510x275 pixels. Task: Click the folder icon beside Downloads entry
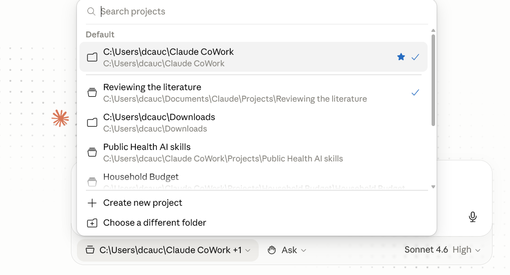(x=92, y=123)
